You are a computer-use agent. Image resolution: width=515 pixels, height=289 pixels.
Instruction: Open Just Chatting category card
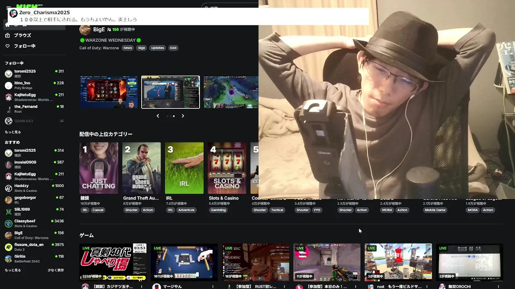coord(99,168)
